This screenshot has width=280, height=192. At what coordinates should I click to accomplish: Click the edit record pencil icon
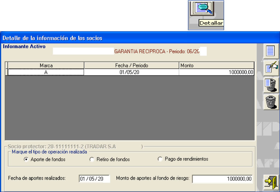(x=271, y=68)
